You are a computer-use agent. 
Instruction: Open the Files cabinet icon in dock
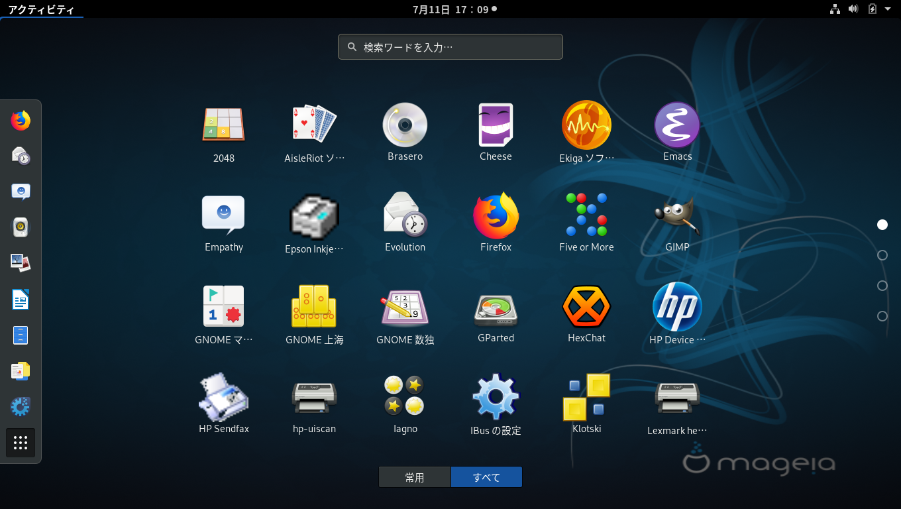[21, 335]
